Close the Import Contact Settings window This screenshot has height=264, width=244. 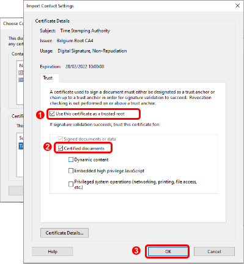(238, 5)
